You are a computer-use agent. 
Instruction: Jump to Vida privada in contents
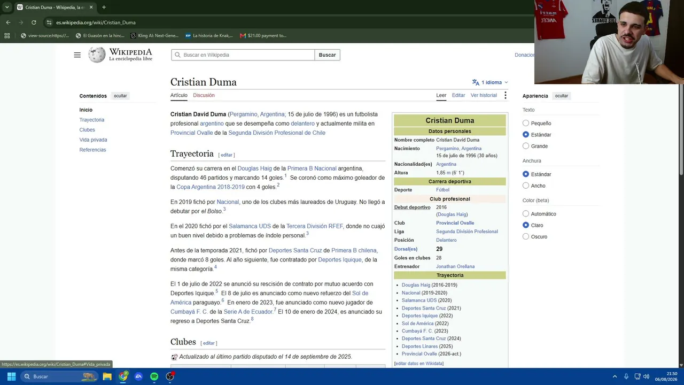[94, 140]
